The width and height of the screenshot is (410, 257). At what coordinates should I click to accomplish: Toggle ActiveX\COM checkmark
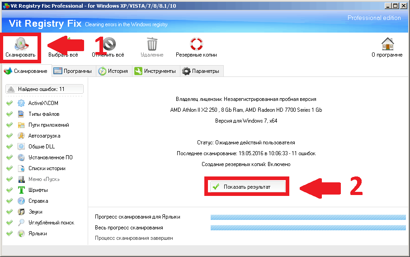pyautogui.click(x=9, y=103)
